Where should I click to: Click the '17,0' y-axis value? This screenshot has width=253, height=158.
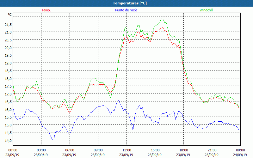tap(8, 94)
